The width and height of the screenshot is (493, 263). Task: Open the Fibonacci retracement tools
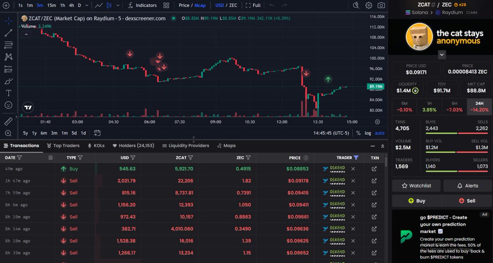(8, 45)
